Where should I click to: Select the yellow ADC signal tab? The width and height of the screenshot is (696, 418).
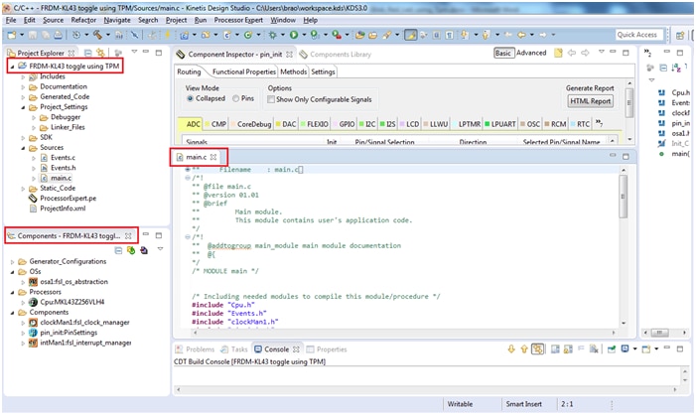(x=191, y=124)
